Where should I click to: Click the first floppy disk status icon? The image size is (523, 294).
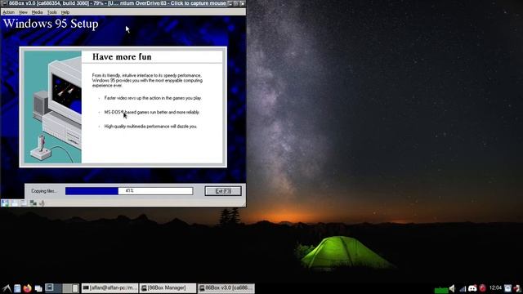click(x=5, y=203)
